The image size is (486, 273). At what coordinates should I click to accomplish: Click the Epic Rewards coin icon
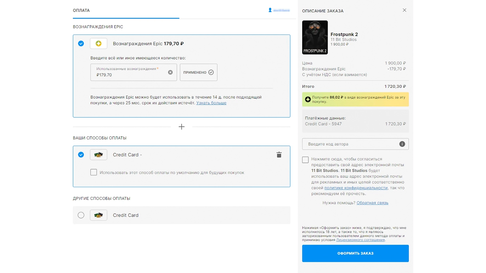coord(98,44)
